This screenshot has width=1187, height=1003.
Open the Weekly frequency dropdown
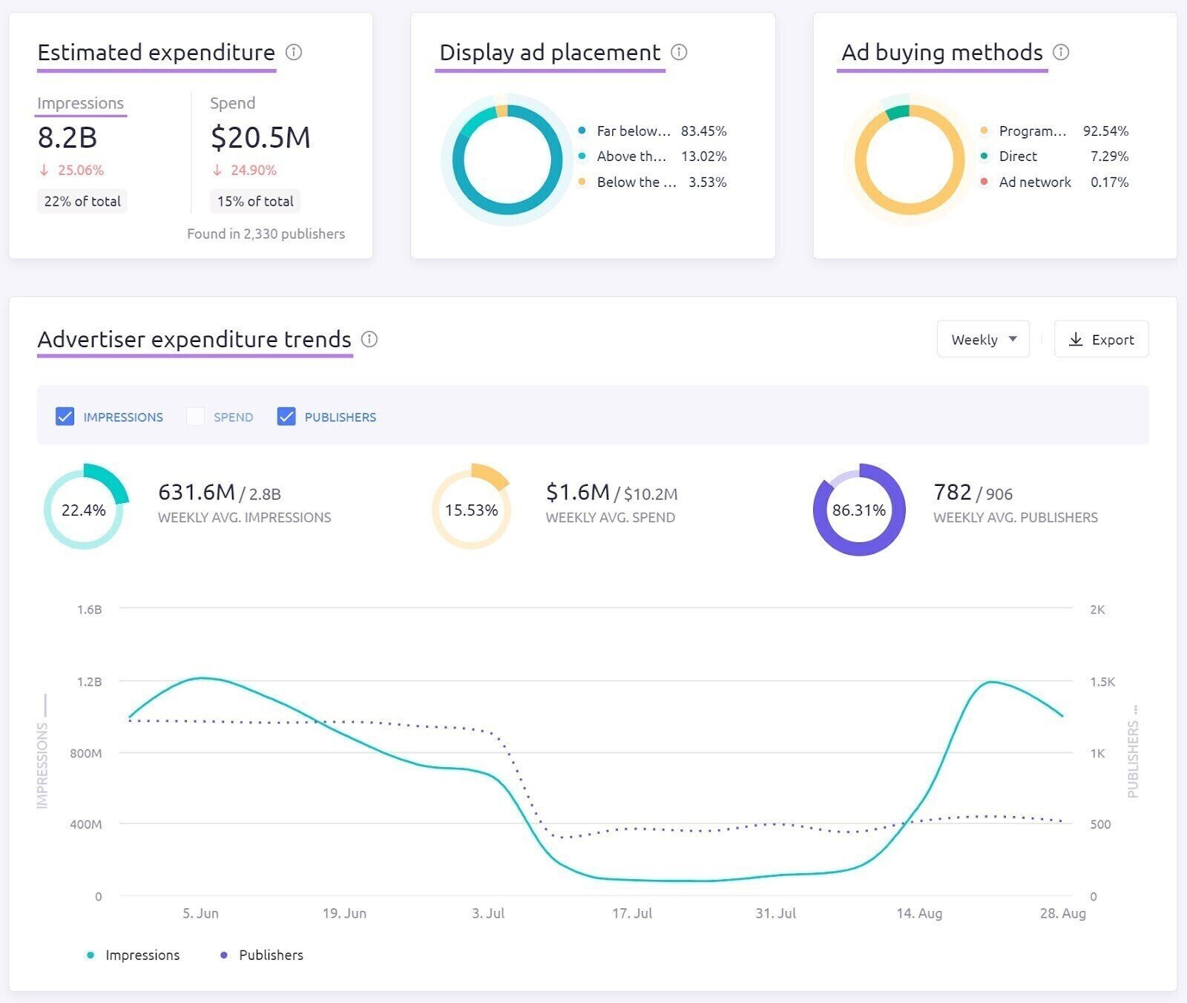click(983, 339)
